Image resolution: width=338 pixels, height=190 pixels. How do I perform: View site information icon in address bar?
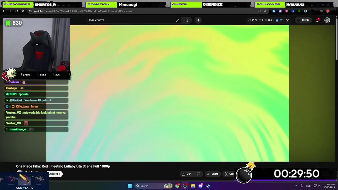click(30, 11)
